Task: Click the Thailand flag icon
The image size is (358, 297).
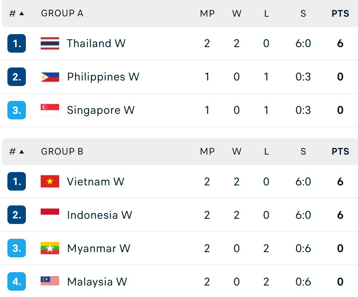Action: click(x=50, y=43)
